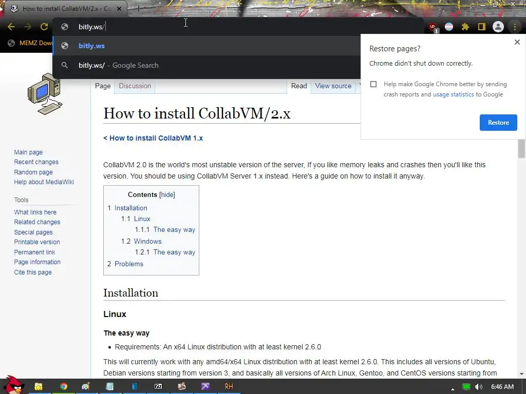This screenshot has width=526, height=394.
Task: Open Page information link
Action: coord(37,262)
